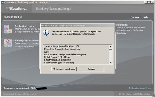This screenshot has width=155, height=97.
Task: Select Bibliothèque Crypto 1 BlackBerry entry
Action: coord(59,63)
